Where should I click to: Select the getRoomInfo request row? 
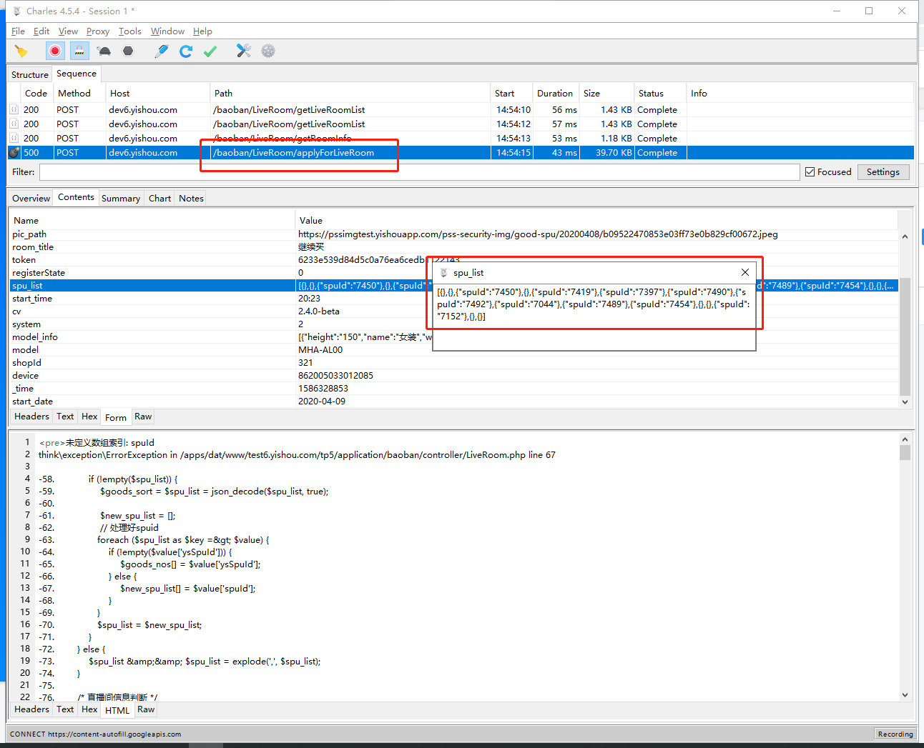(x=461, y=139)
